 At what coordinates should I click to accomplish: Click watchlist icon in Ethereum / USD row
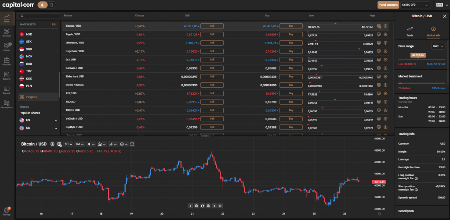[x=379, y=43]
